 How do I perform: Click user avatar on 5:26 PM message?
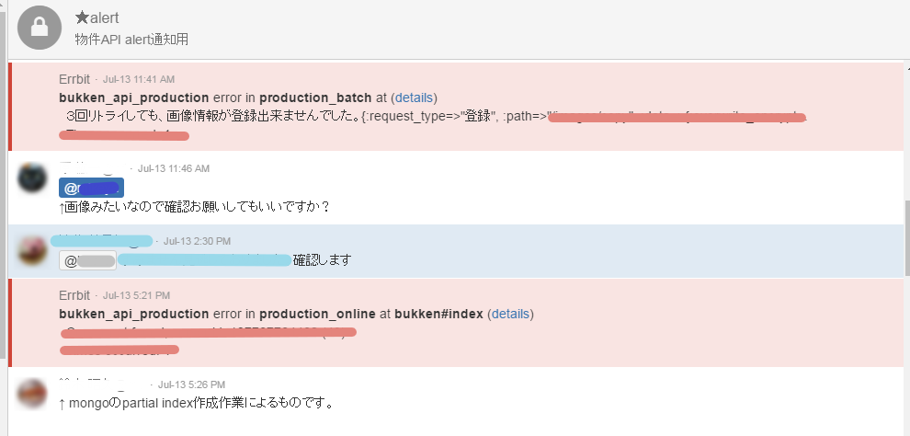(x=33, y=394)
